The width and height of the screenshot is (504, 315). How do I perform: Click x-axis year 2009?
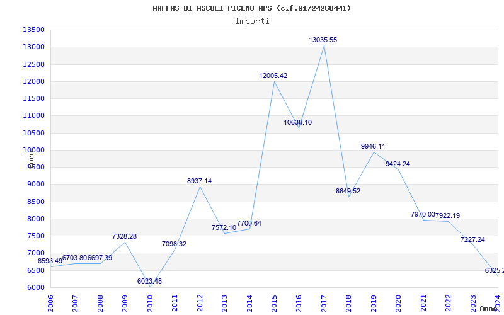pyautogui.click(x=125, y=304)
